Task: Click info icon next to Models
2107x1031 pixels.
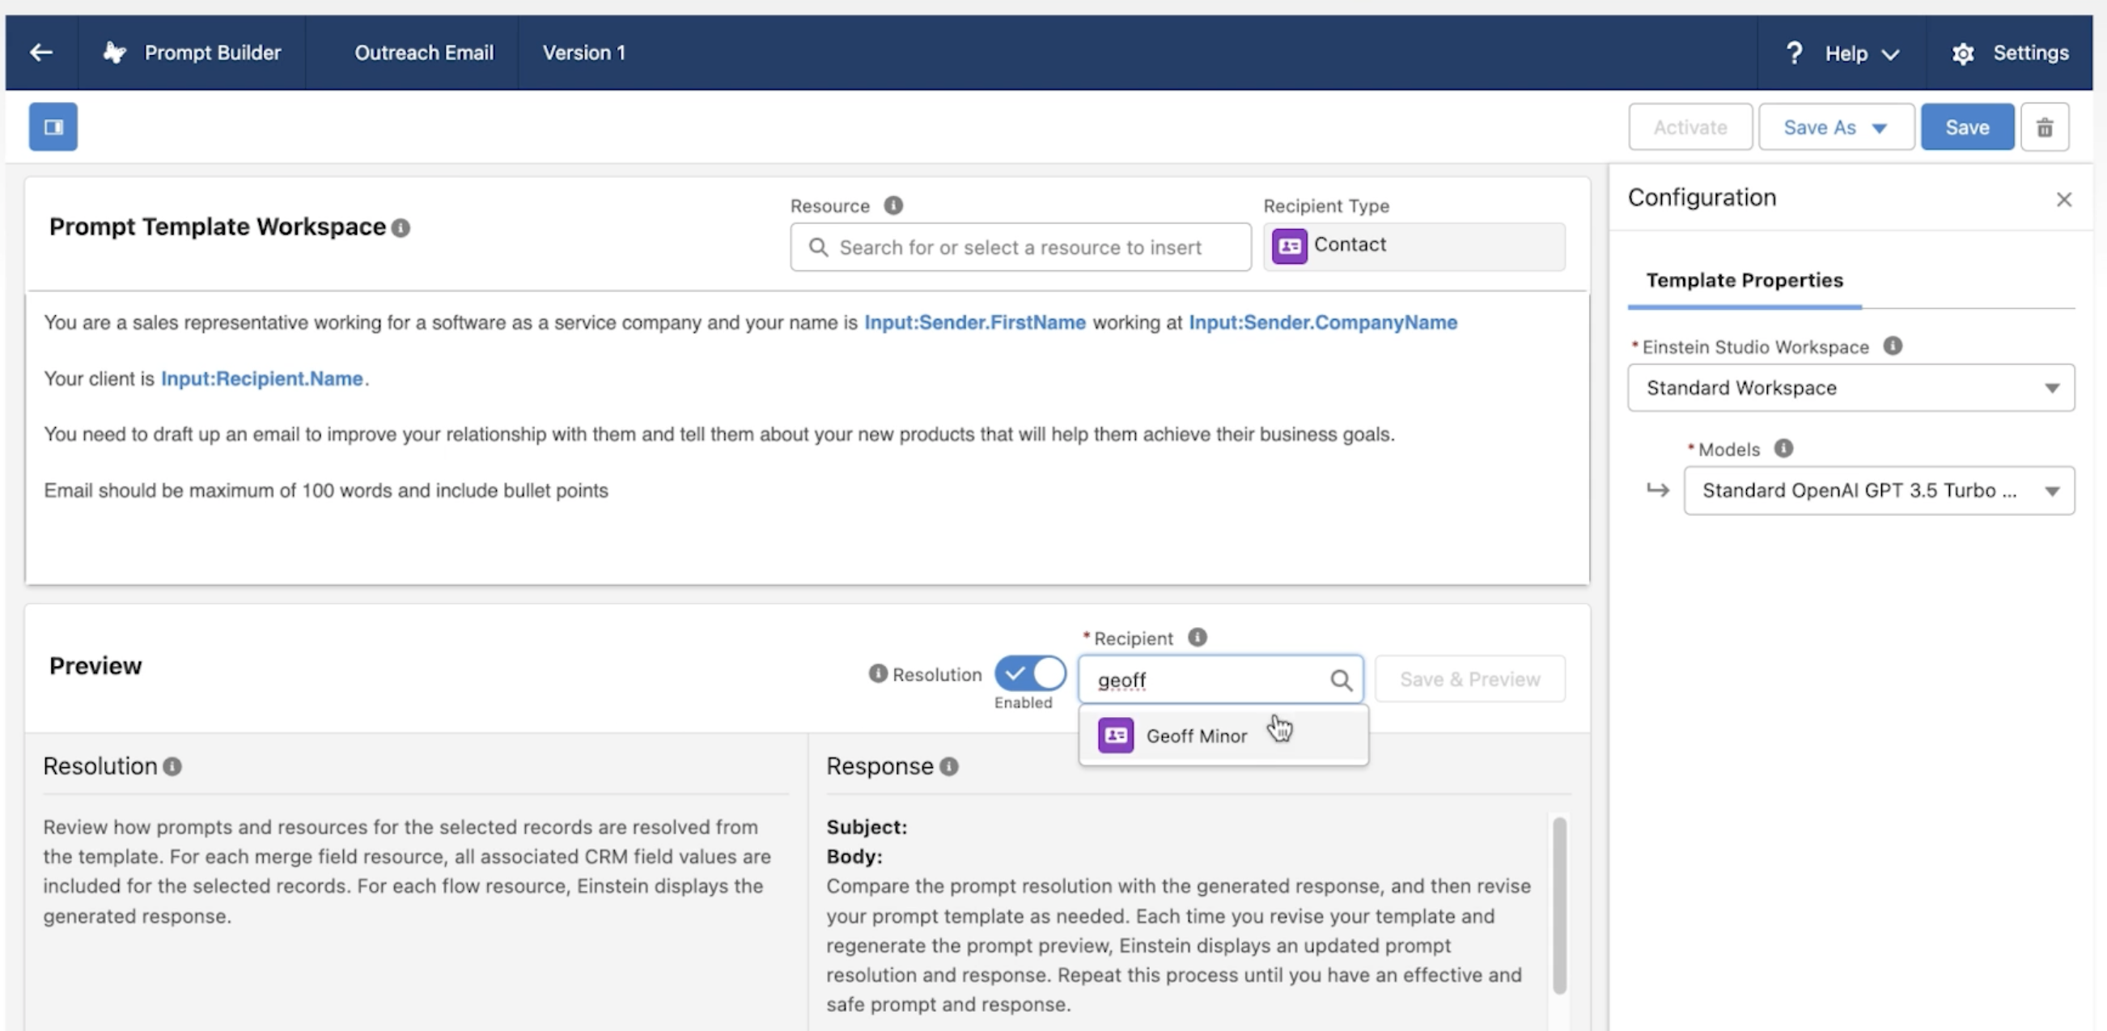Action: 1783,448
